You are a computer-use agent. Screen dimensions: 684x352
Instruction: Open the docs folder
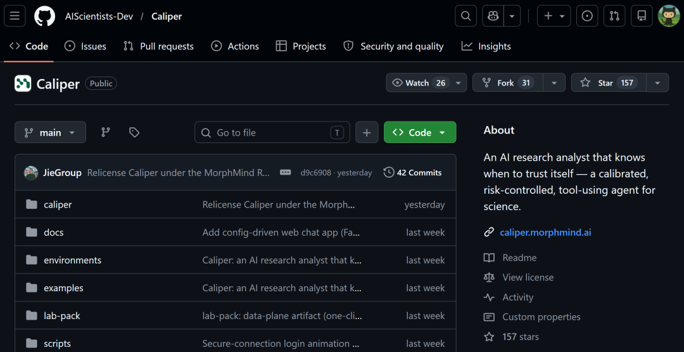(54, 232)
